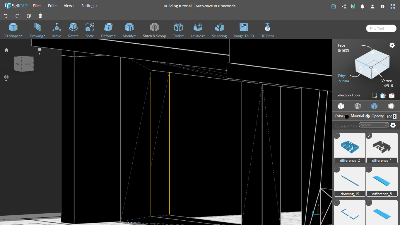Open the user account icon
The image size is (400, 225).
point(372,6)
